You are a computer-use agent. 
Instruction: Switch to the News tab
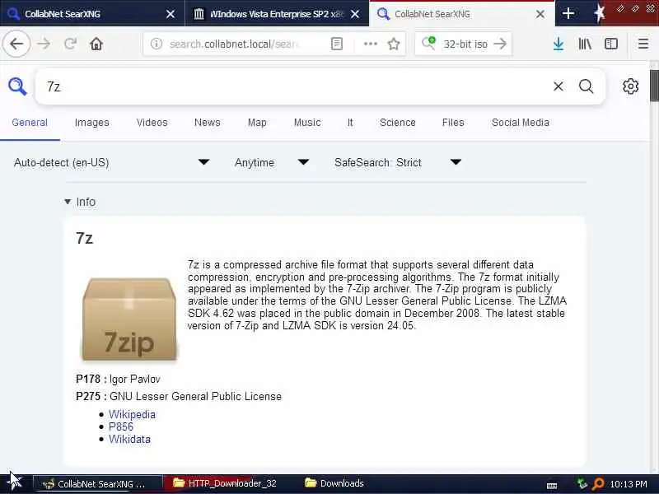click(208, 123)
